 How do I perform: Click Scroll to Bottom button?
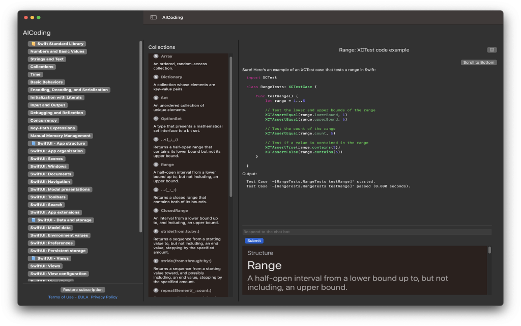point(478,62)
